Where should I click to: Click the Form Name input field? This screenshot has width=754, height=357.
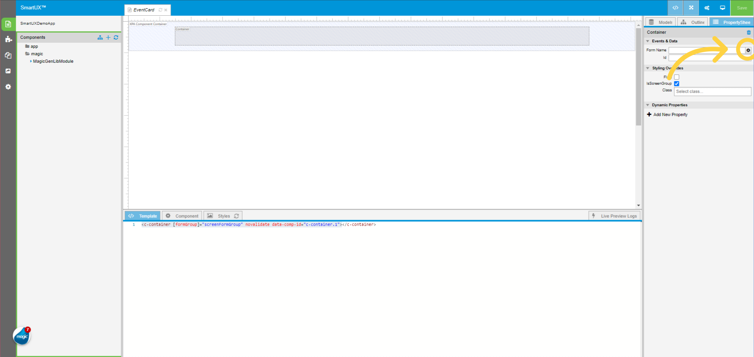point(707,50)
